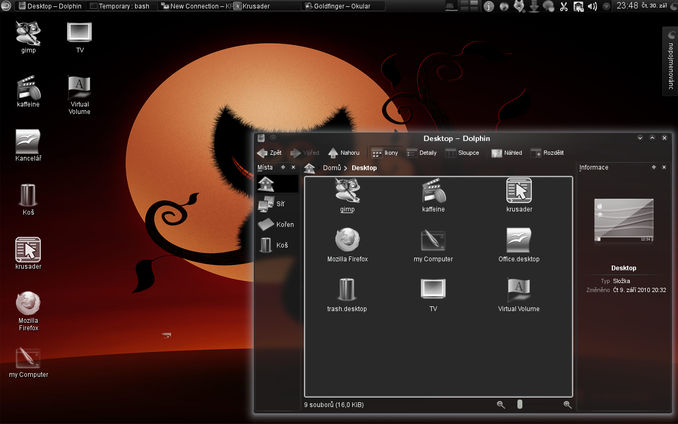
Task: Click Desktop folder preview thumbnail
Action: (623, 221)
